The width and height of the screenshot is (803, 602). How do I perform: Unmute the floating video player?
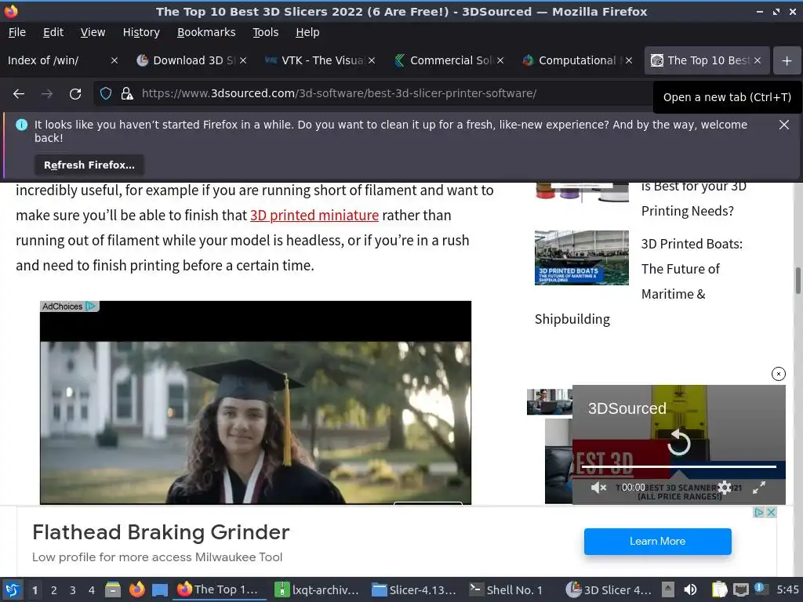(x=598, y=488)
